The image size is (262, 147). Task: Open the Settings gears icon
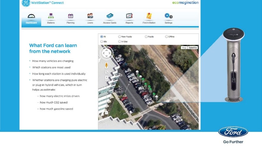[168, 16]
